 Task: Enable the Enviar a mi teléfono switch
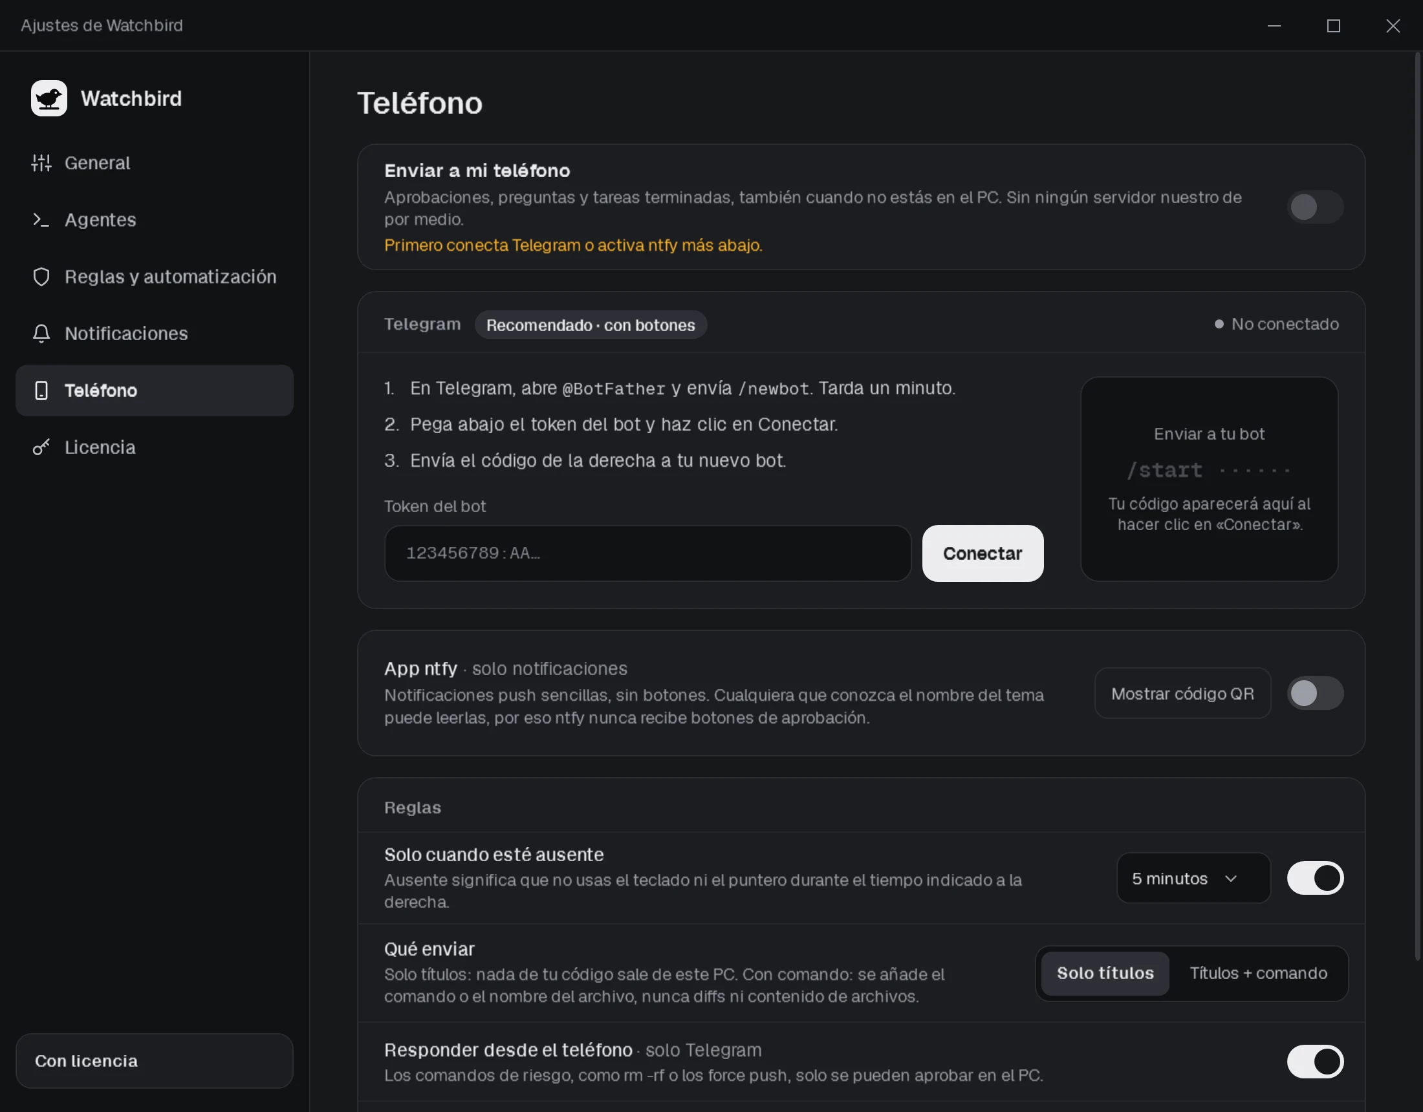[1315, 207]
